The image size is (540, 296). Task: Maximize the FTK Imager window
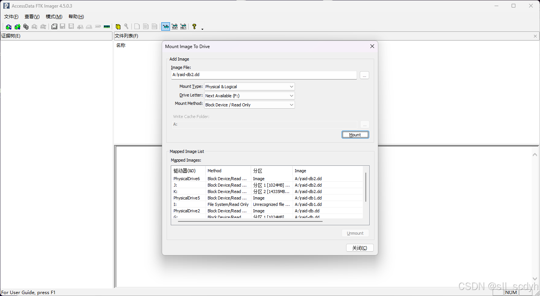pos(513,6)
